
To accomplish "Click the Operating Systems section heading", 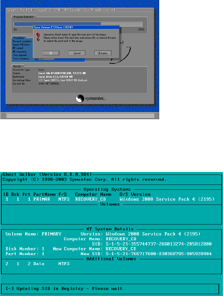I will click(x=107, y=189).
